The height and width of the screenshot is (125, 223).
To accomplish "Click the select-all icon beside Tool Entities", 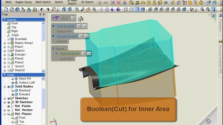I will click(x=79, y=26).
